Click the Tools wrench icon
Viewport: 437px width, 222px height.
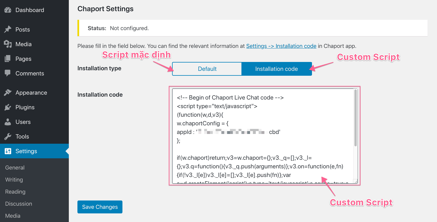pyautogui.click(x=8, y=137)
